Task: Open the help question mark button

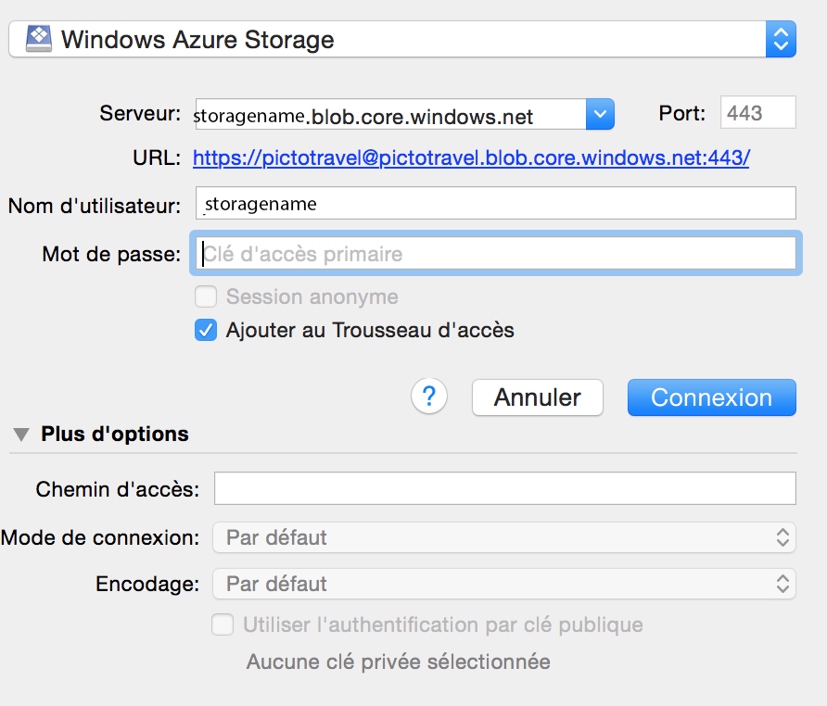Action: tap(429, 397)
